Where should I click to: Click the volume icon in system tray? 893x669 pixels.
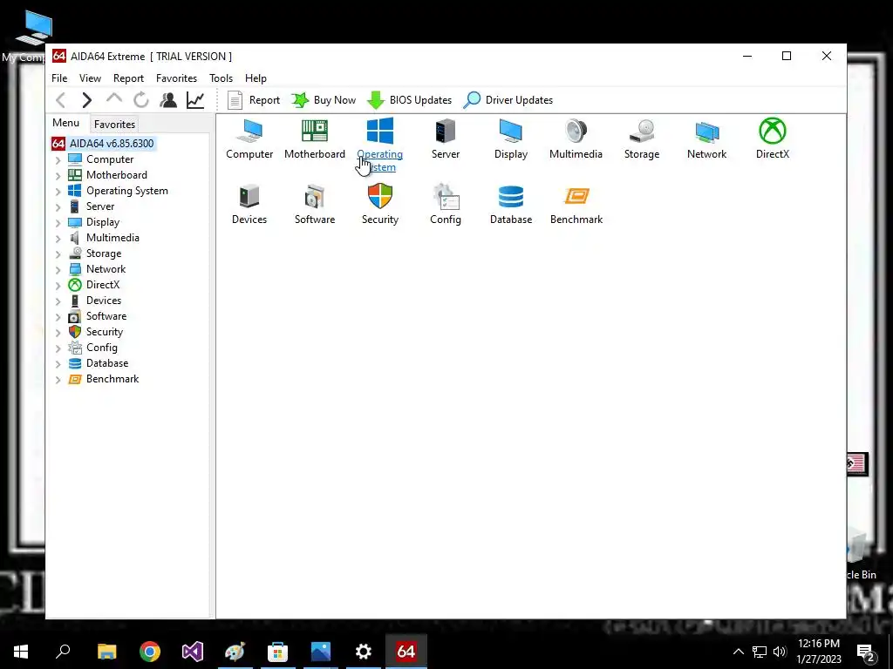pyautogui.click(x=780, y=652)
